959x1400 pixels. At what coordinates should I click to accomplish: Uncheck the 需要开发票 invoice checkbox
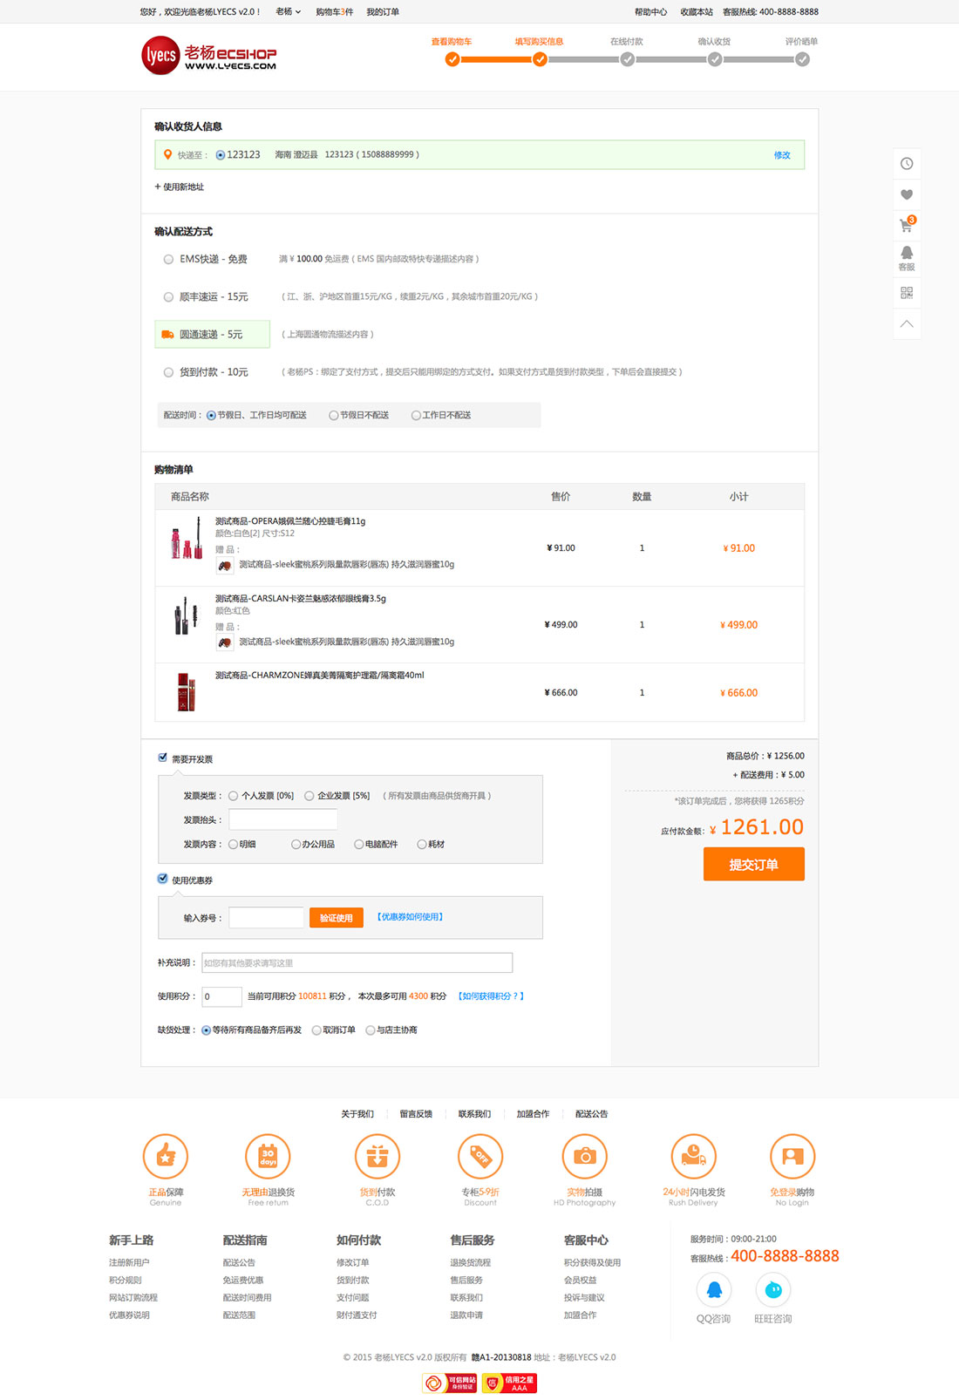point(163,758)
